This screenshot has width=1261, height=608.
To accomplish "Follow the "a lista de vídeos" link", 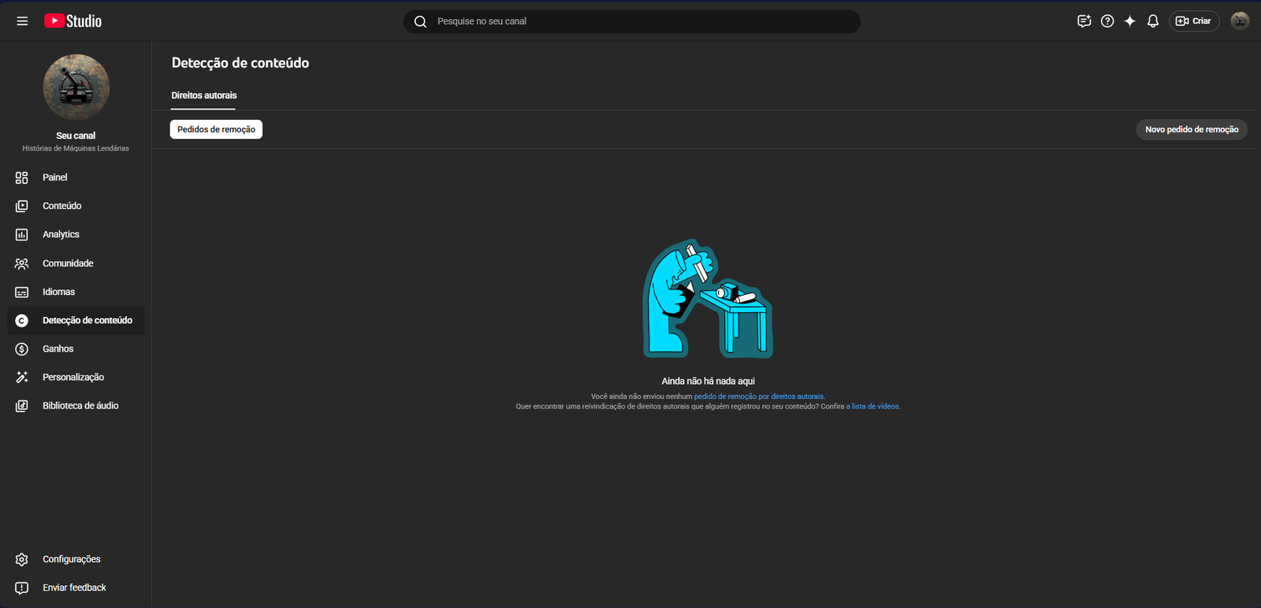I will [872, 407].
